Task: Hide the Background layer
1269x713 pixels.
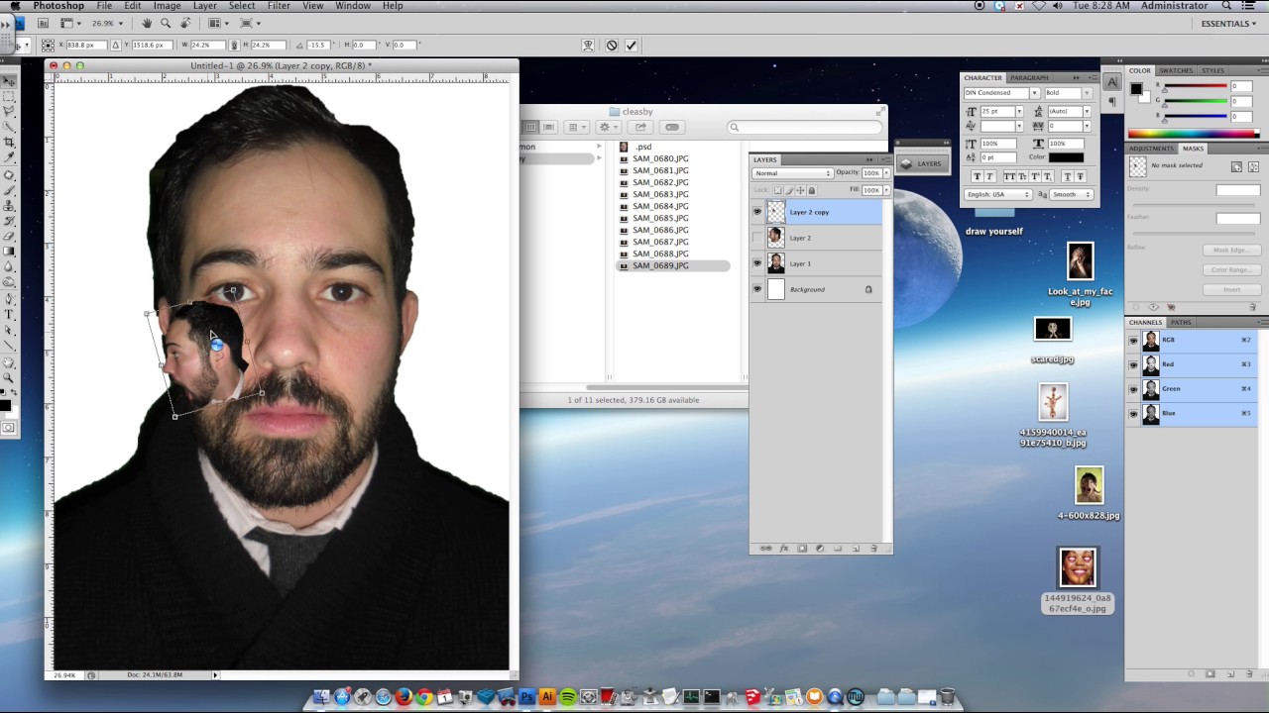Action: coord(757,289)
